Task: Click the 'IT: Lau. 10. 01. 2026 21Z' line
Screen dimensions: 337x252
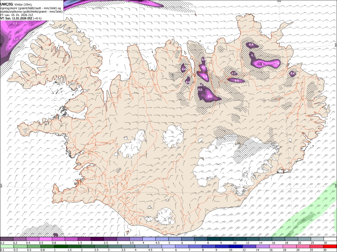Action: (x=17, y=15)
